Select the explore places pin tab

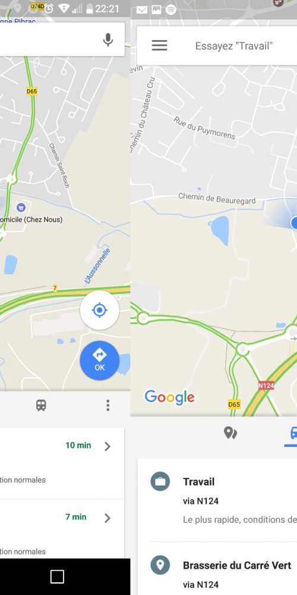(x=230, y=433)
